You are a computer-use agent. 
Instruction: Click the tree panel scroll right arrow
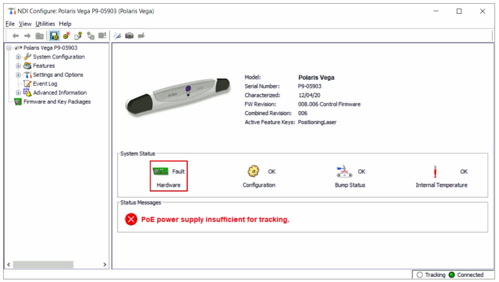[105, 264]
